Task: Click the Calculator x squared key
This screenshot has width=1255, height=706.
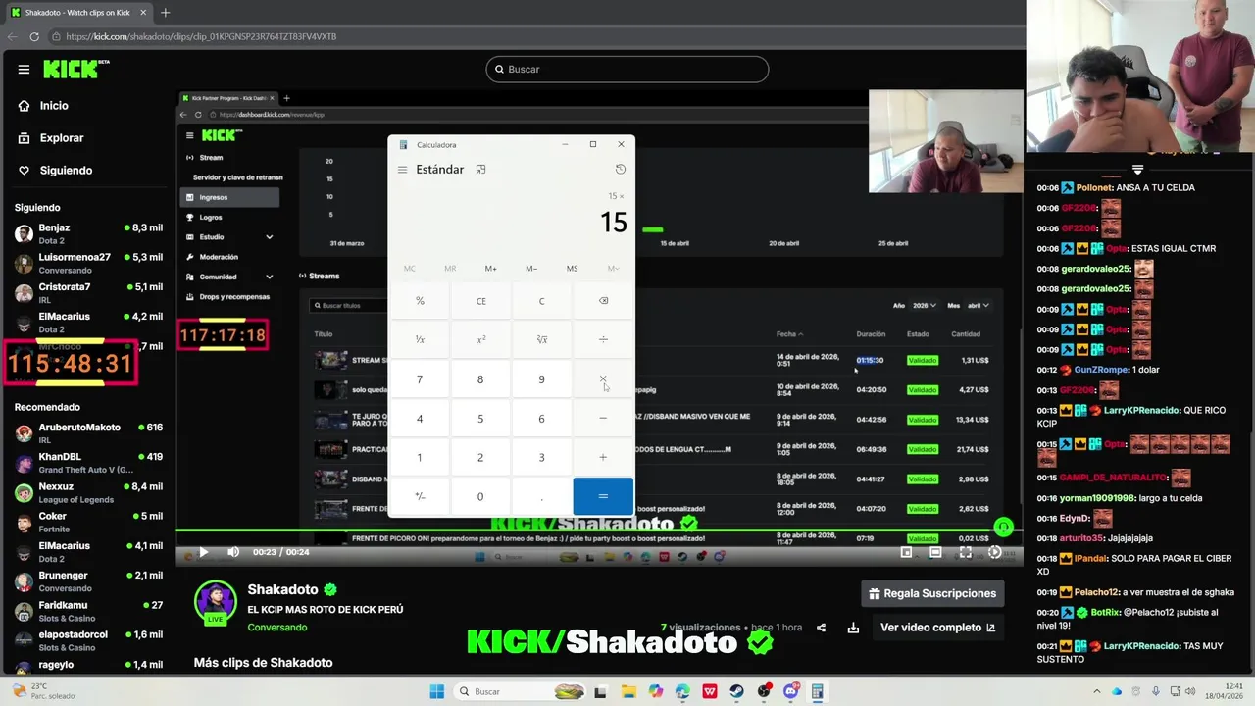Action: tap(480, 339)
